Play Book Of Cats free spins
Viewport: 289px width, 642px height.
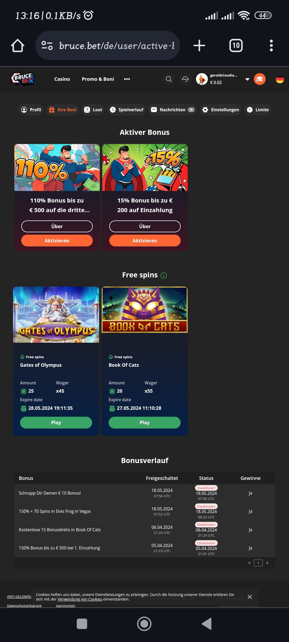coord(144,422)
